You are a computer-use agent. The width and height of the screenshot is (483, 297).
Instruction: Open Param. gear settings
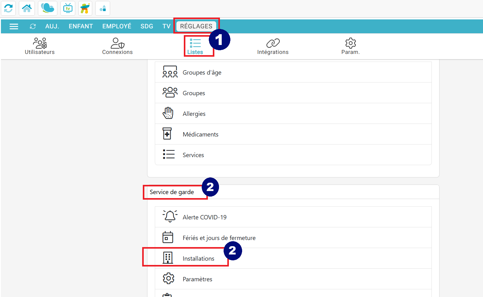click(x=350, y=46)
